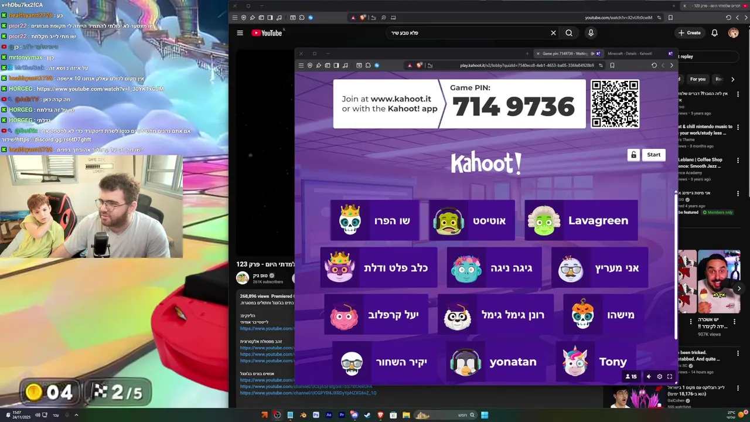Toggle the game lock icon next to Start
This screenshot has width=750, height=422.
click(633, 155)
